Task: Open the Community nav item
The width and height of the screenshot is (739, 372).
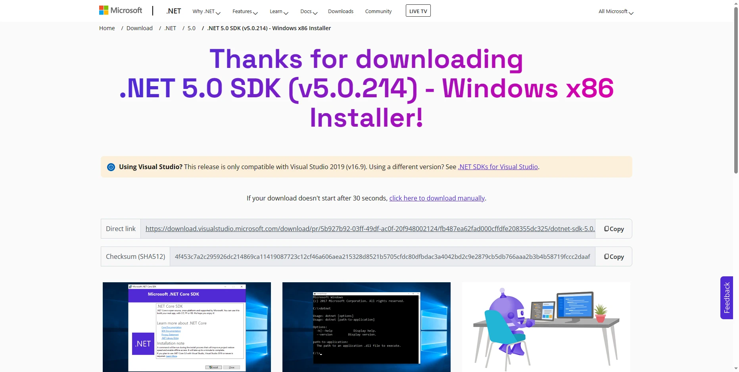Action: (x=378, y=12)
